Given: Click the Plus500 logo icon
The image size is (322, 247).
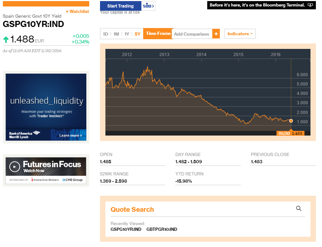Looking at the screenshot, I should 148,6.
